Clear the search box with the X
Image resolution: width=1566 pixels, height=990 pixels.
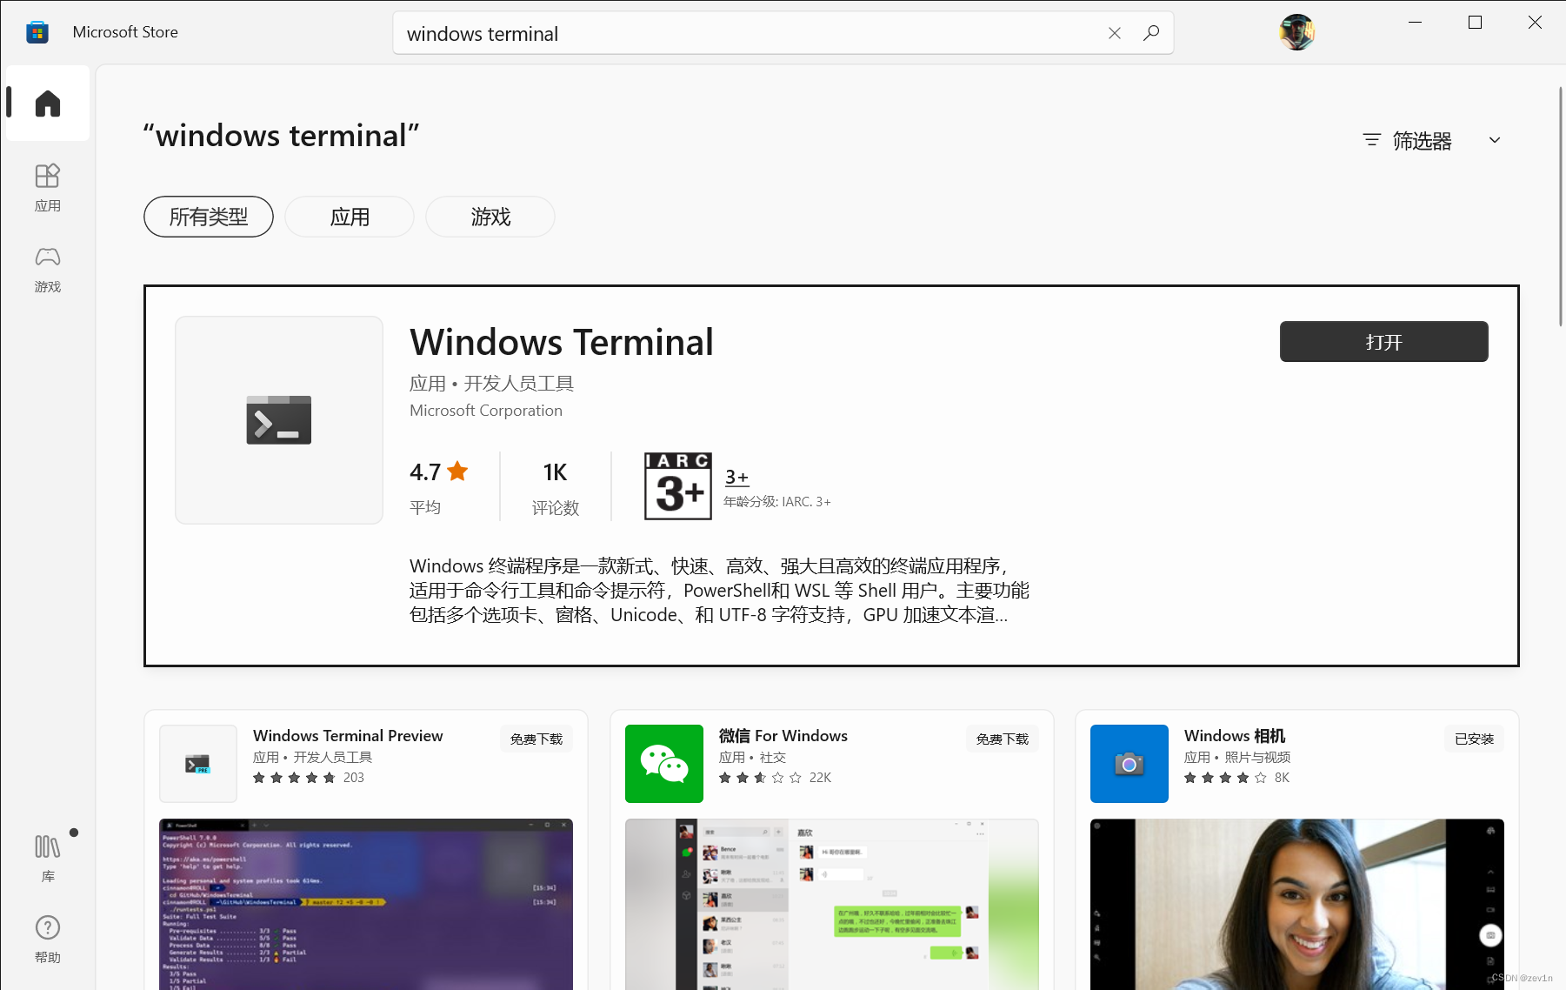coord(1115,33)
